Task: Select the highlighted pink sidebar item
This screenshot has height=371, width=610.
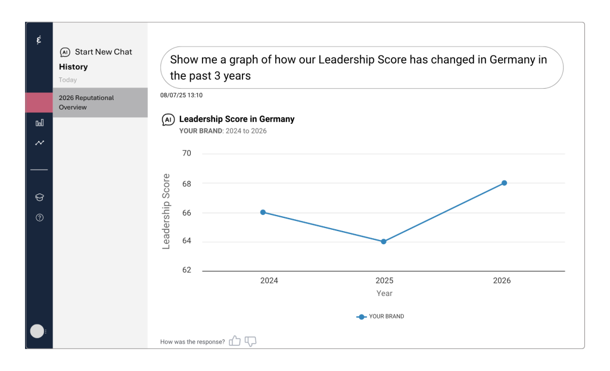Action: pos(39,102)
